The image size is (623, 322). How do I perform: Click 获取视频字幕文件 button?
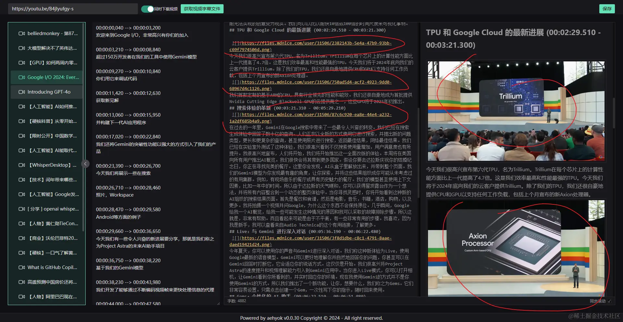point(202,9)
